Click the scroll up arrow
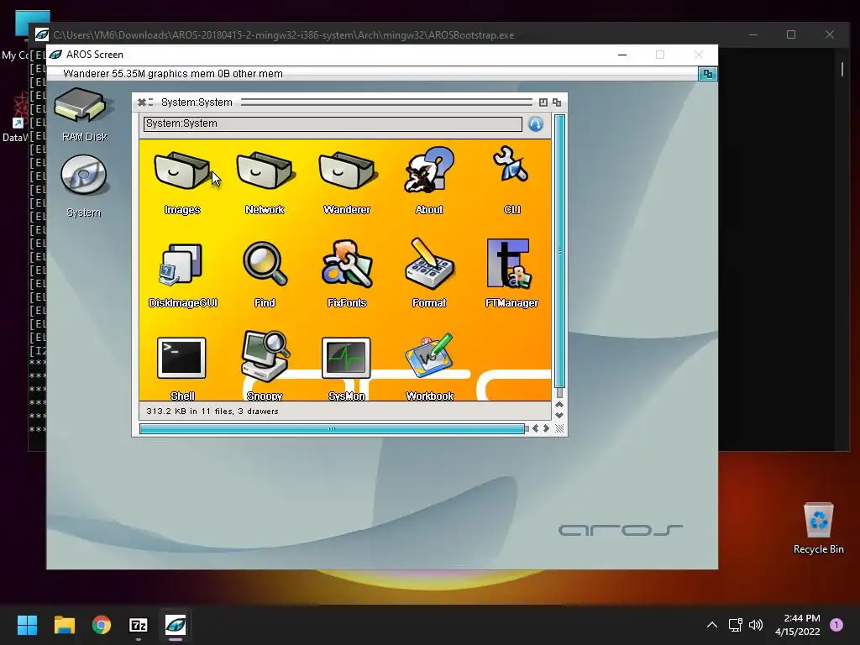Viewport: 860px width, 645px height. click(x=559, y=405)
